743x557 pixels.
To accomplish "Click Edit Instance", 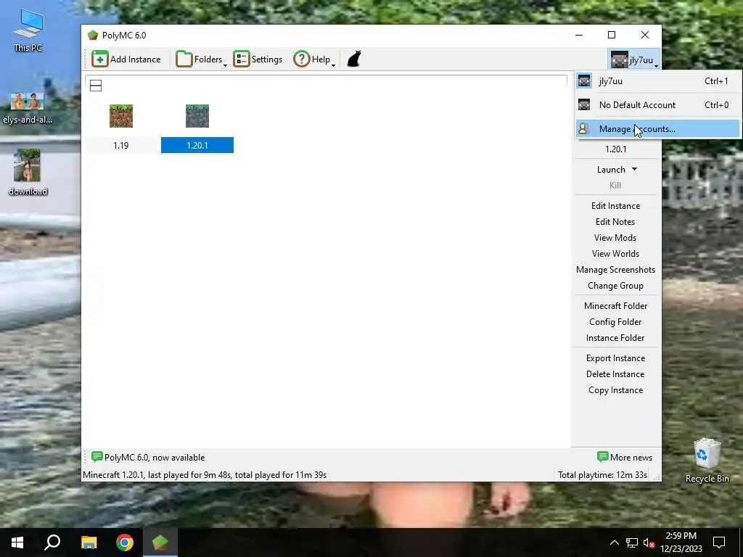I will 615,205.
